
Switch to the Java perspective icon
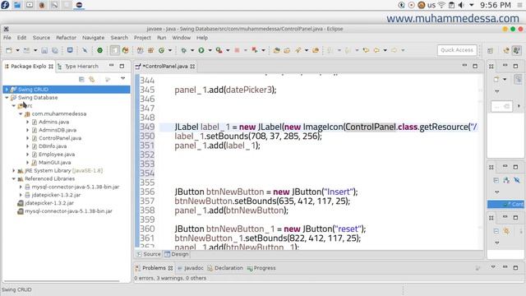pos(517,51)
